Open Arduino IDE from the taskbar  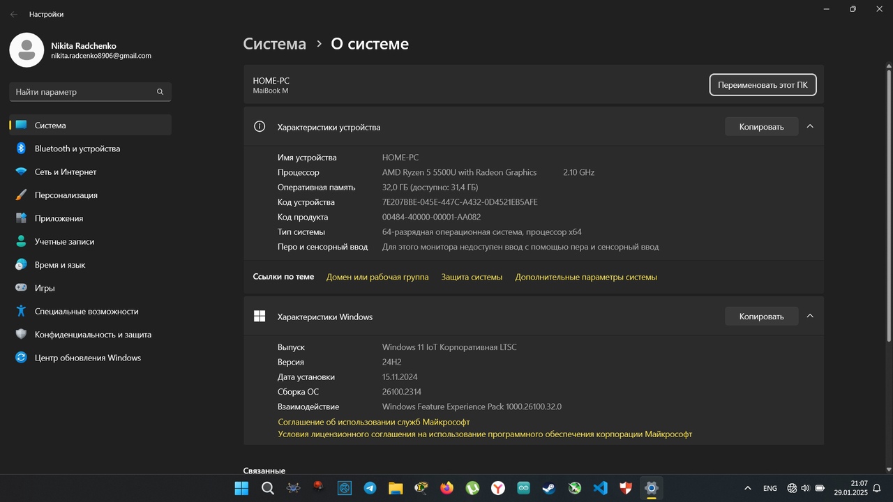pyautogui.click(x=523, y=488)
